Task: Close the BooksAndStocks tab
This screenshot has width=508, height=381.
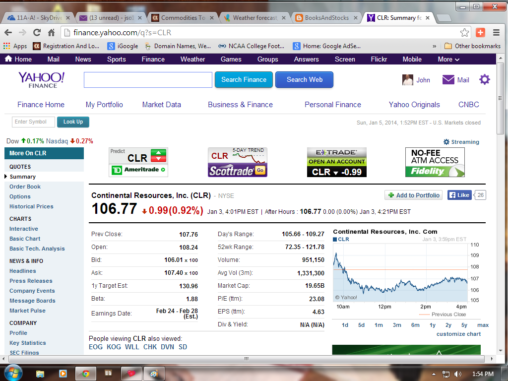Action: (355, 18)
